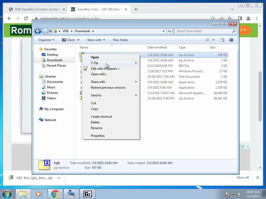Open Pictures library
Screen dimensions: 266x199
pos(52,93)
